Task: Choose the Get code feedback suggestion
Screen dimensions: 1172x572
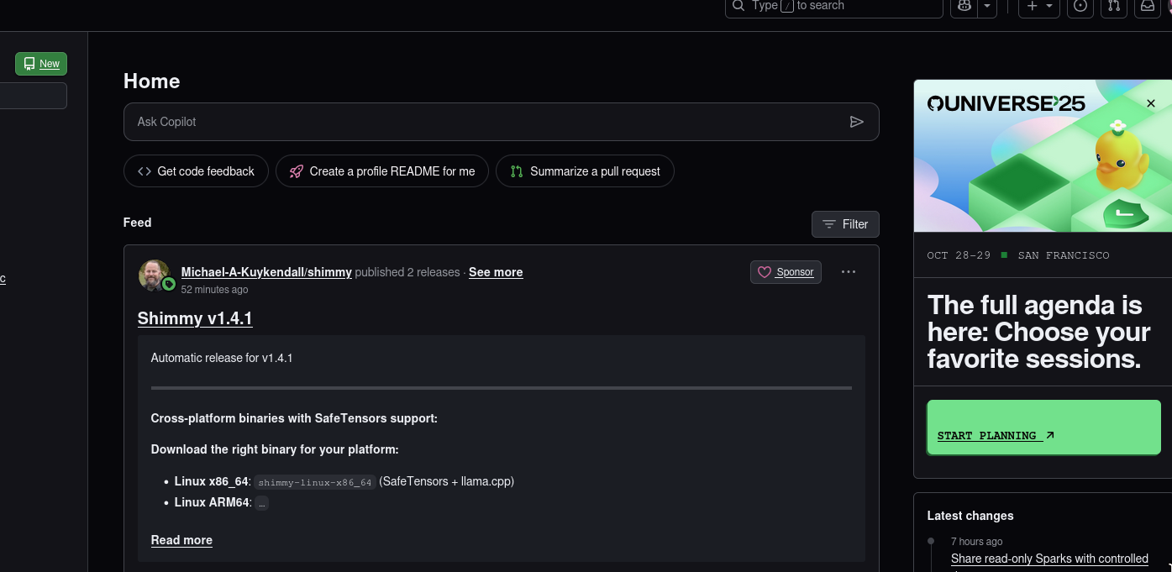Action: 196,171
